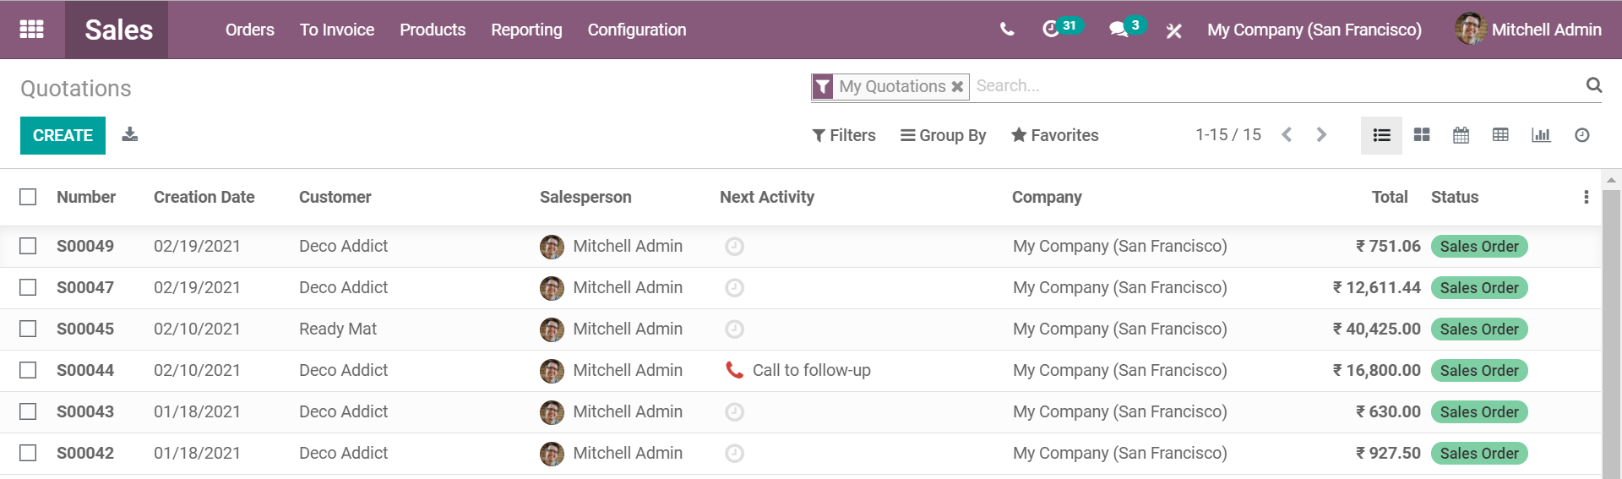Image resolution: width=1622 pixels, height=479 pixels.
Task: Open the To Invoice menu
Action: (336, 30)
